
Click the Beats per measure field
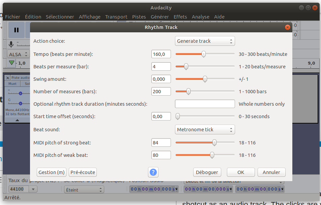pyautogui.click(x=161, y=67)
